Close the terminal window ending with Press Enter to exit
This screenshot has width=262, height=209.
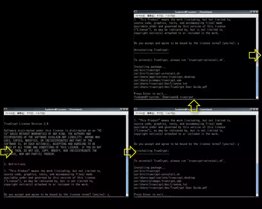(257, 109)
